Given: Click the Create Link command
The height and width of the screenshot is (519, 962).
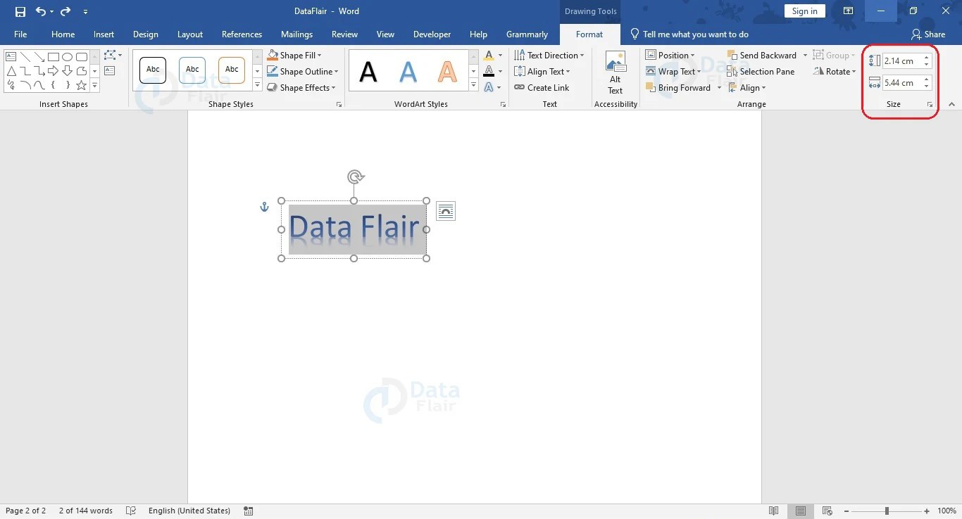Looking at the screenshot, I should (x=542, y=87).
